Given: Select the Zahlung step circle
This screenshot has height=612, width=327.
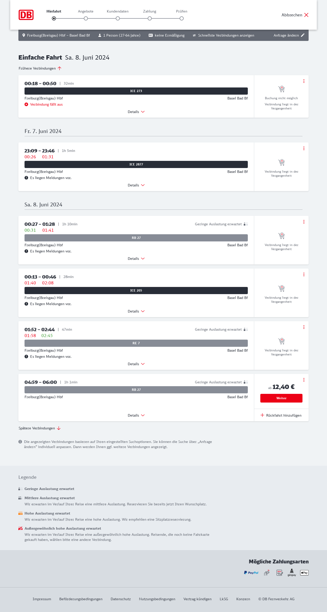Looking at the screenshot, I should (x=150, y=18).
